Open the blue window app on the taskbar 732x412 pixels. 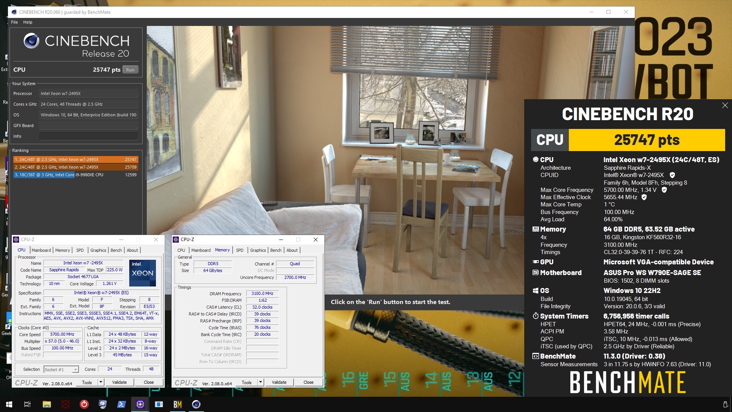[x=159, y=404]
